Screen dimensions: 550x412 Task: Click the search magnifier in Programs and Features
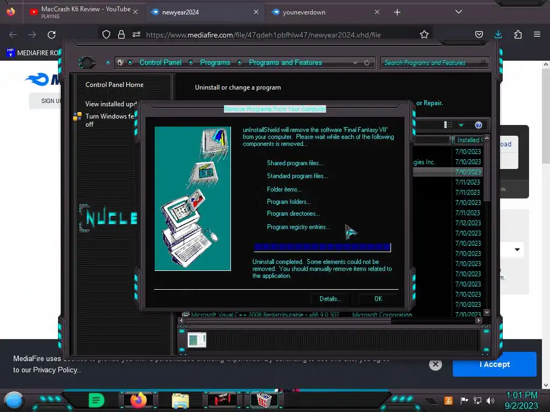pyautogui.click(x=483, y=63)
